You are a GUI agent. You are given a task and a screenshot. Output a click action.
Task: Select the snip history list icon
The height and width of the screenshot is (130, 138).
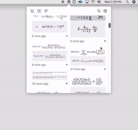pos(46,11)
